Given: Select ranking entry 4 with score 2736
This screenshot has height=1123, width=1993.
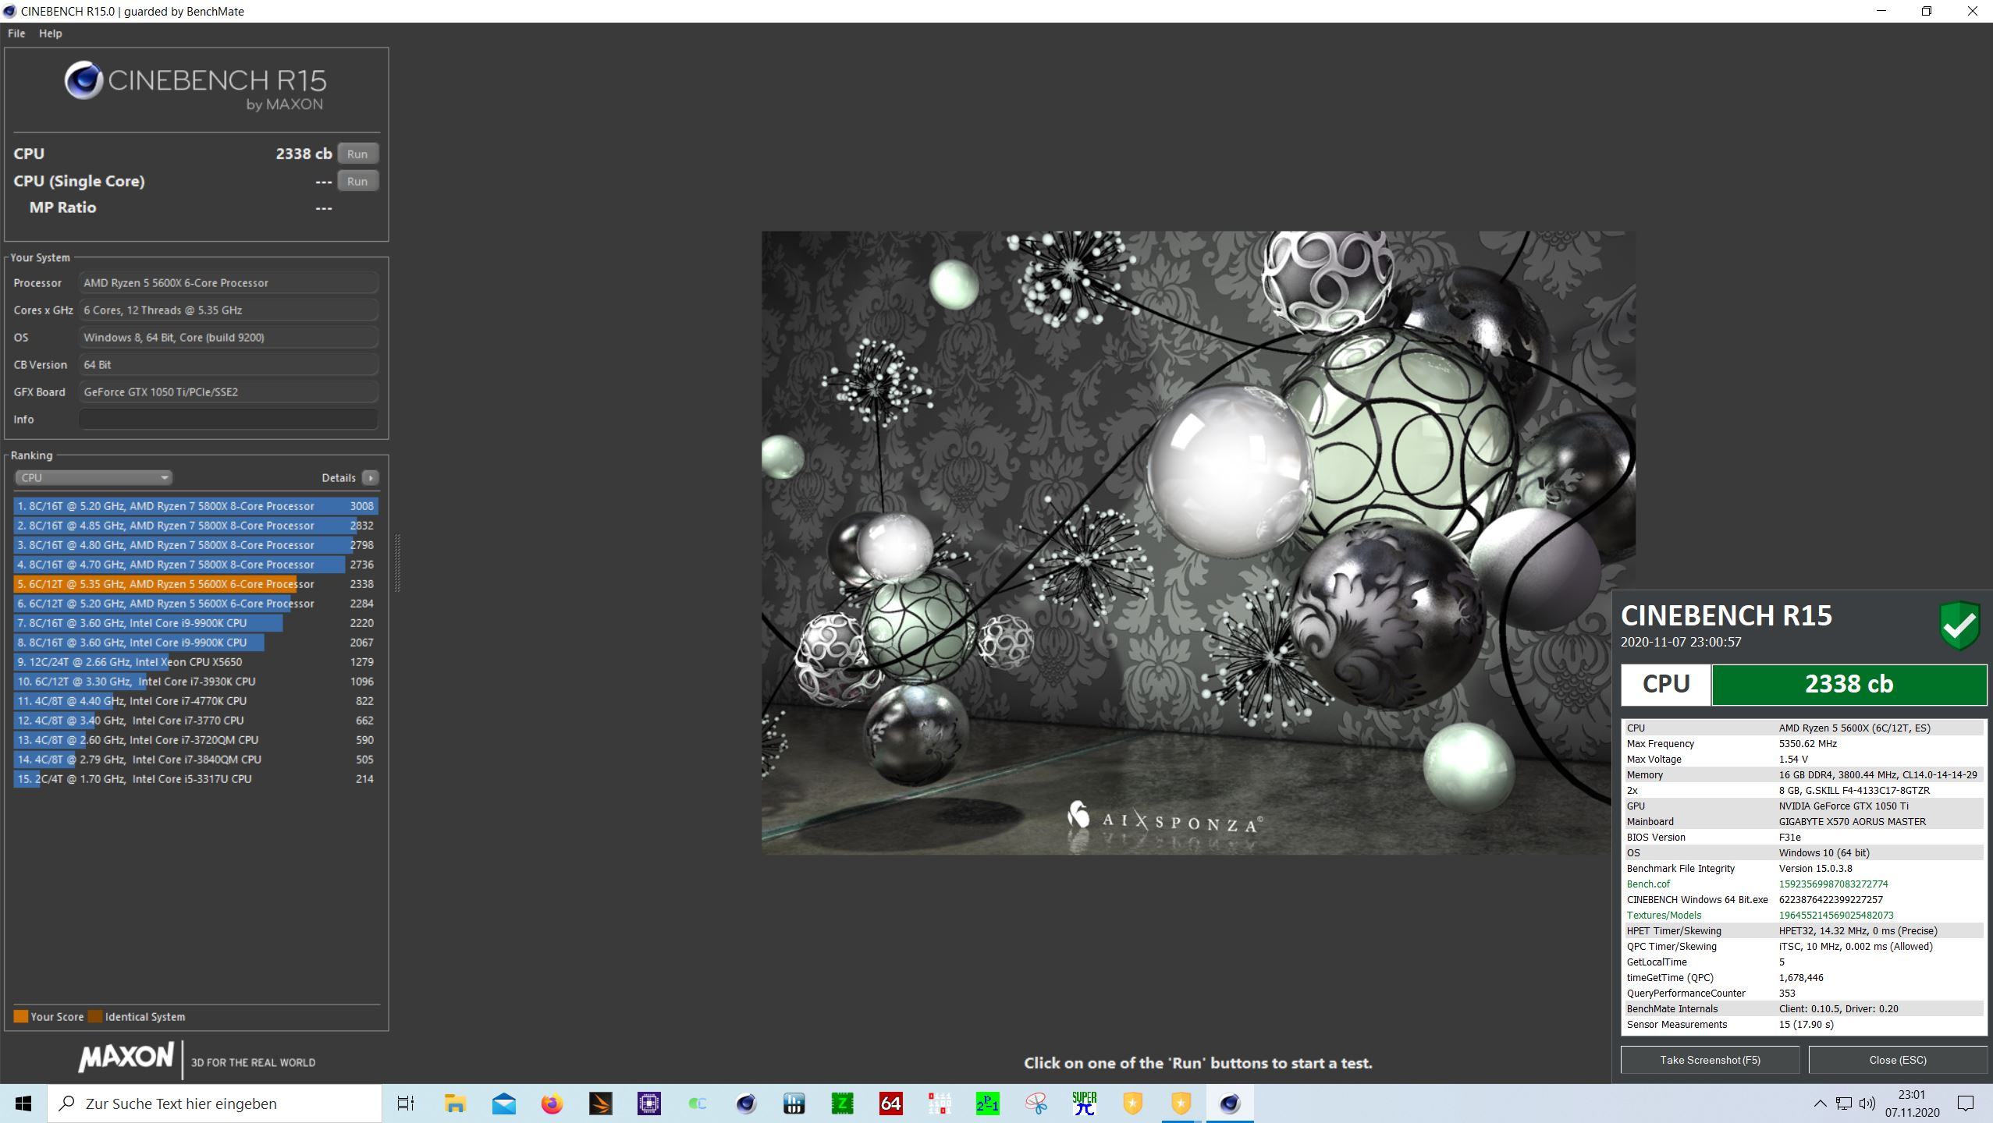Looking at the screenshot, I should click(x=195, y=565).
